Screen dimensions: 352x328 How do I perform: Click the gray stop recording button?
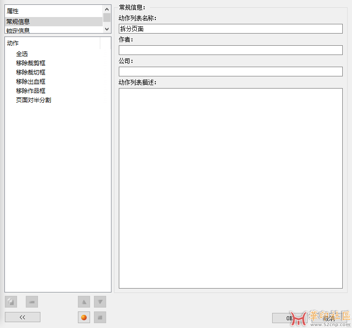tap(100, 317)
